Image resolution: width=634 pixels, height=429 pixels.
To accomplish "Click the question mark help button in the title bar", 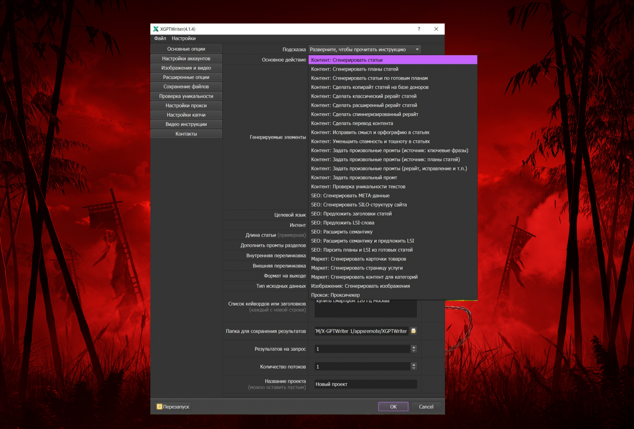I will coord(419,29).
